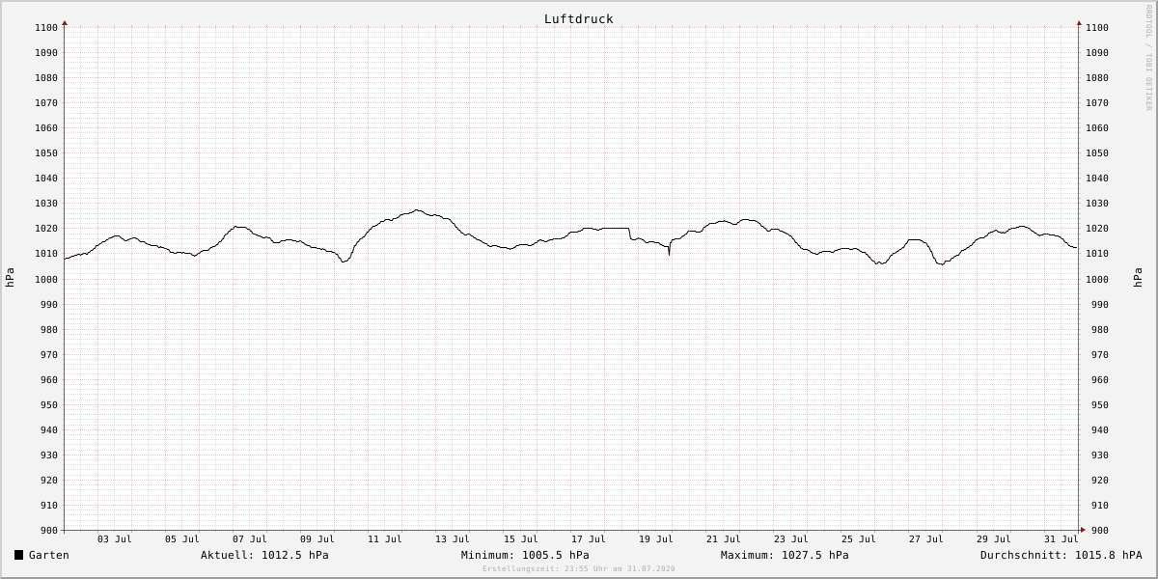
Task: Select "1010" on the right pressure axis
Action: coord(1096,254)
